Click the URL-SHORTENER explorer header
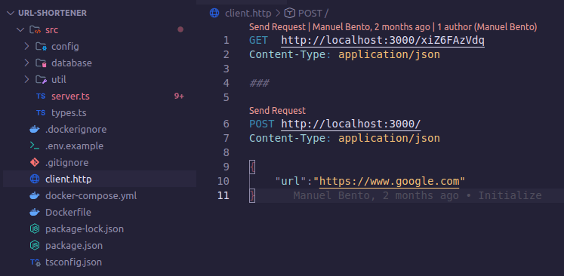This screenshot has width=564, height=276. click(x=53, y=14)
